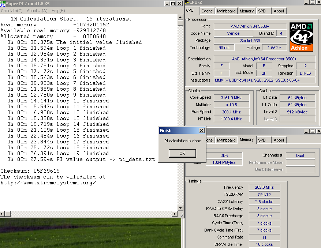Click the AMD Athlon 64 logo
The width and height of the screenshot is (321, 248).
click(x=301, y=37)
